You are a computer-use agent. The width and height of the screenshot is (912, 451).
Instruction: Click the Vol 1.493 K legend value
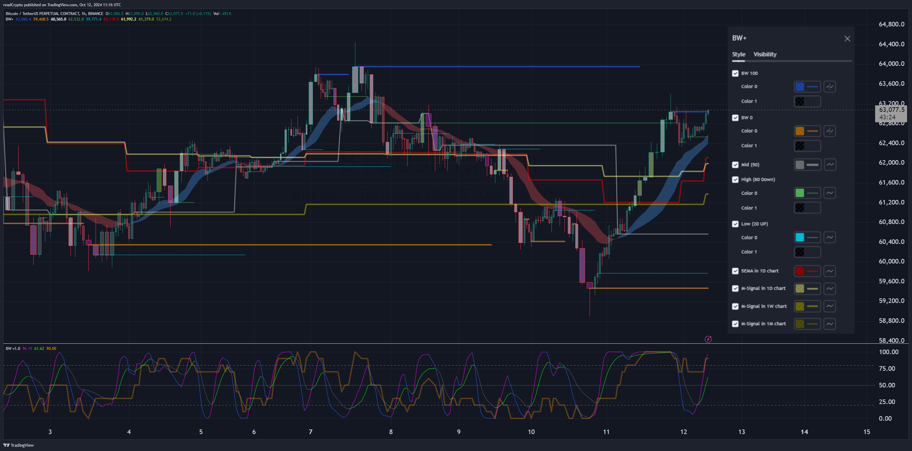tap(222, 13)
